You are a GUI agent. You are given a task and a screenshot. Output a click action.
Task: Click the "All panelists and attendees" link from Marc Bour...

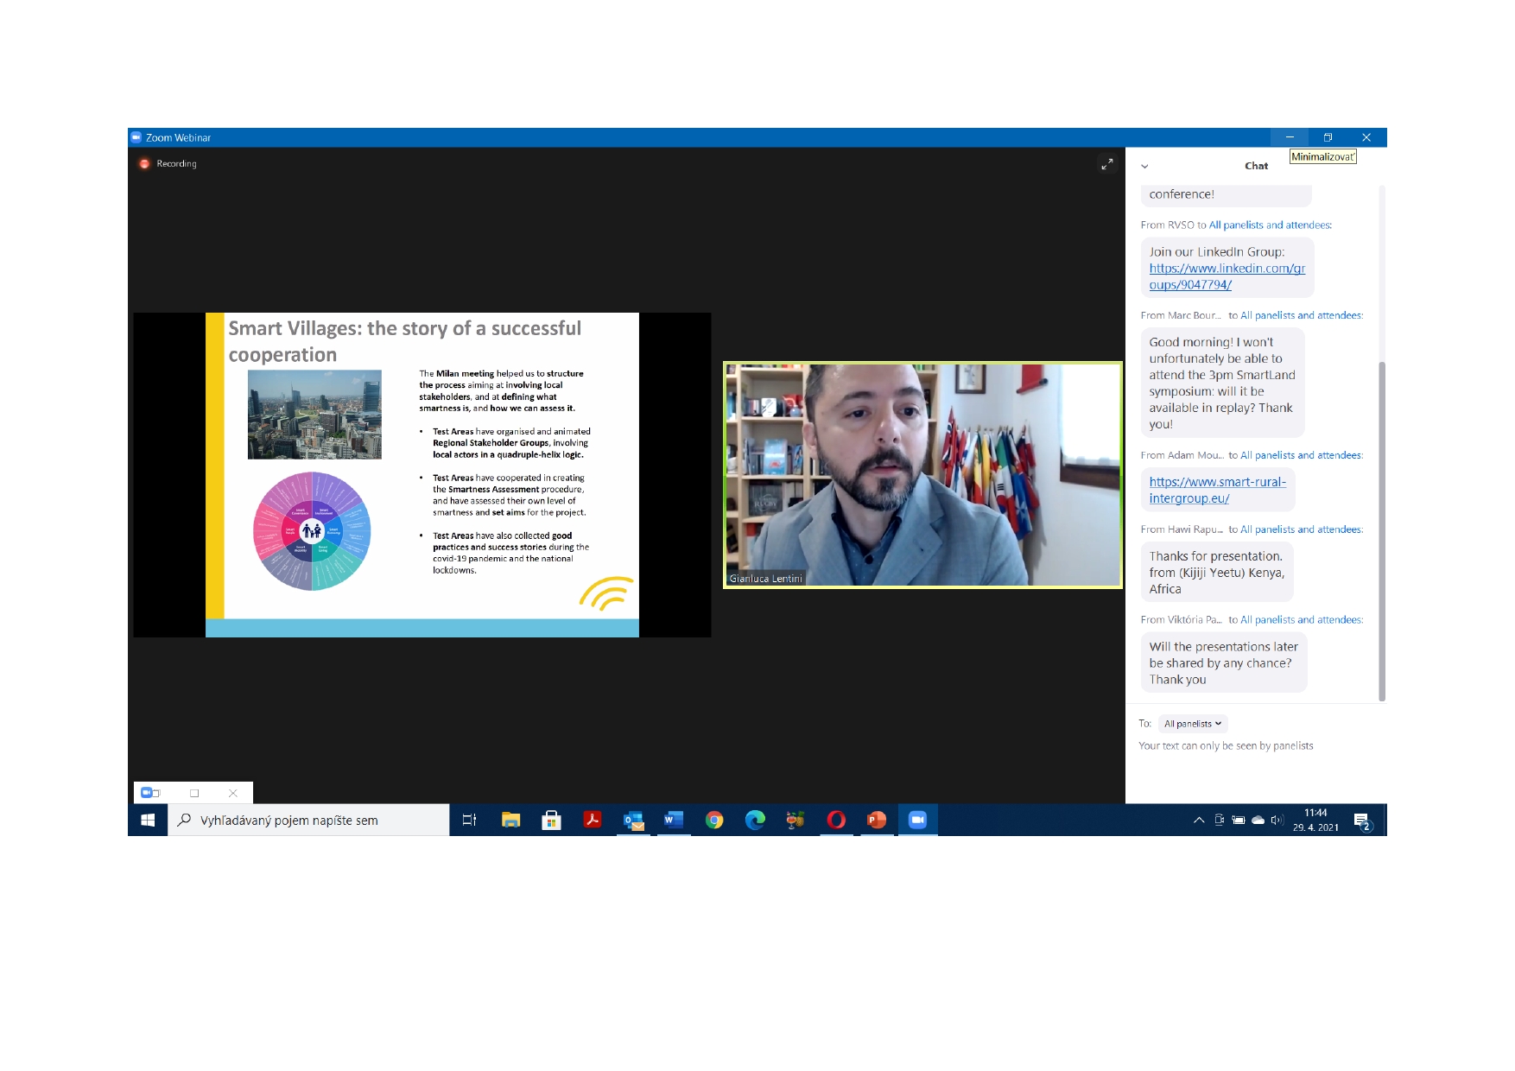1302,316
